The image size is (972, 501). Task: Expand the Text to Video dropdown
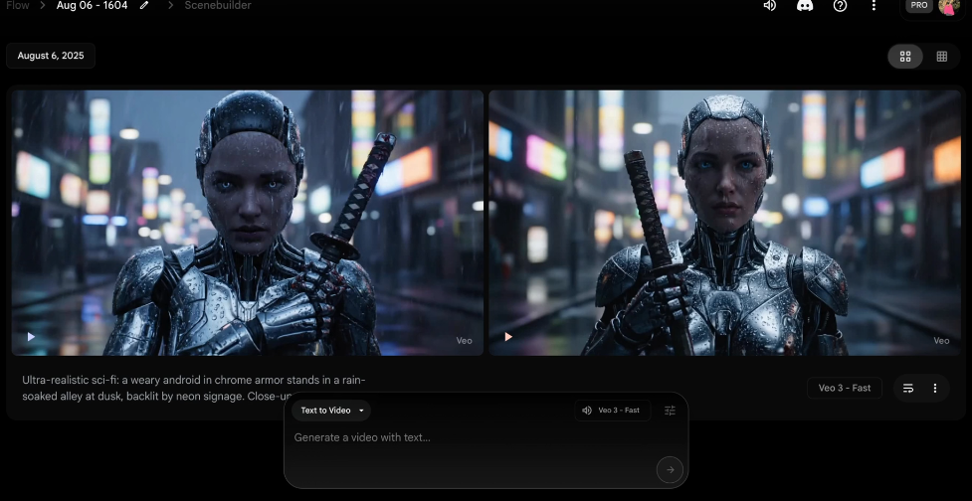[x=332, y=411]
